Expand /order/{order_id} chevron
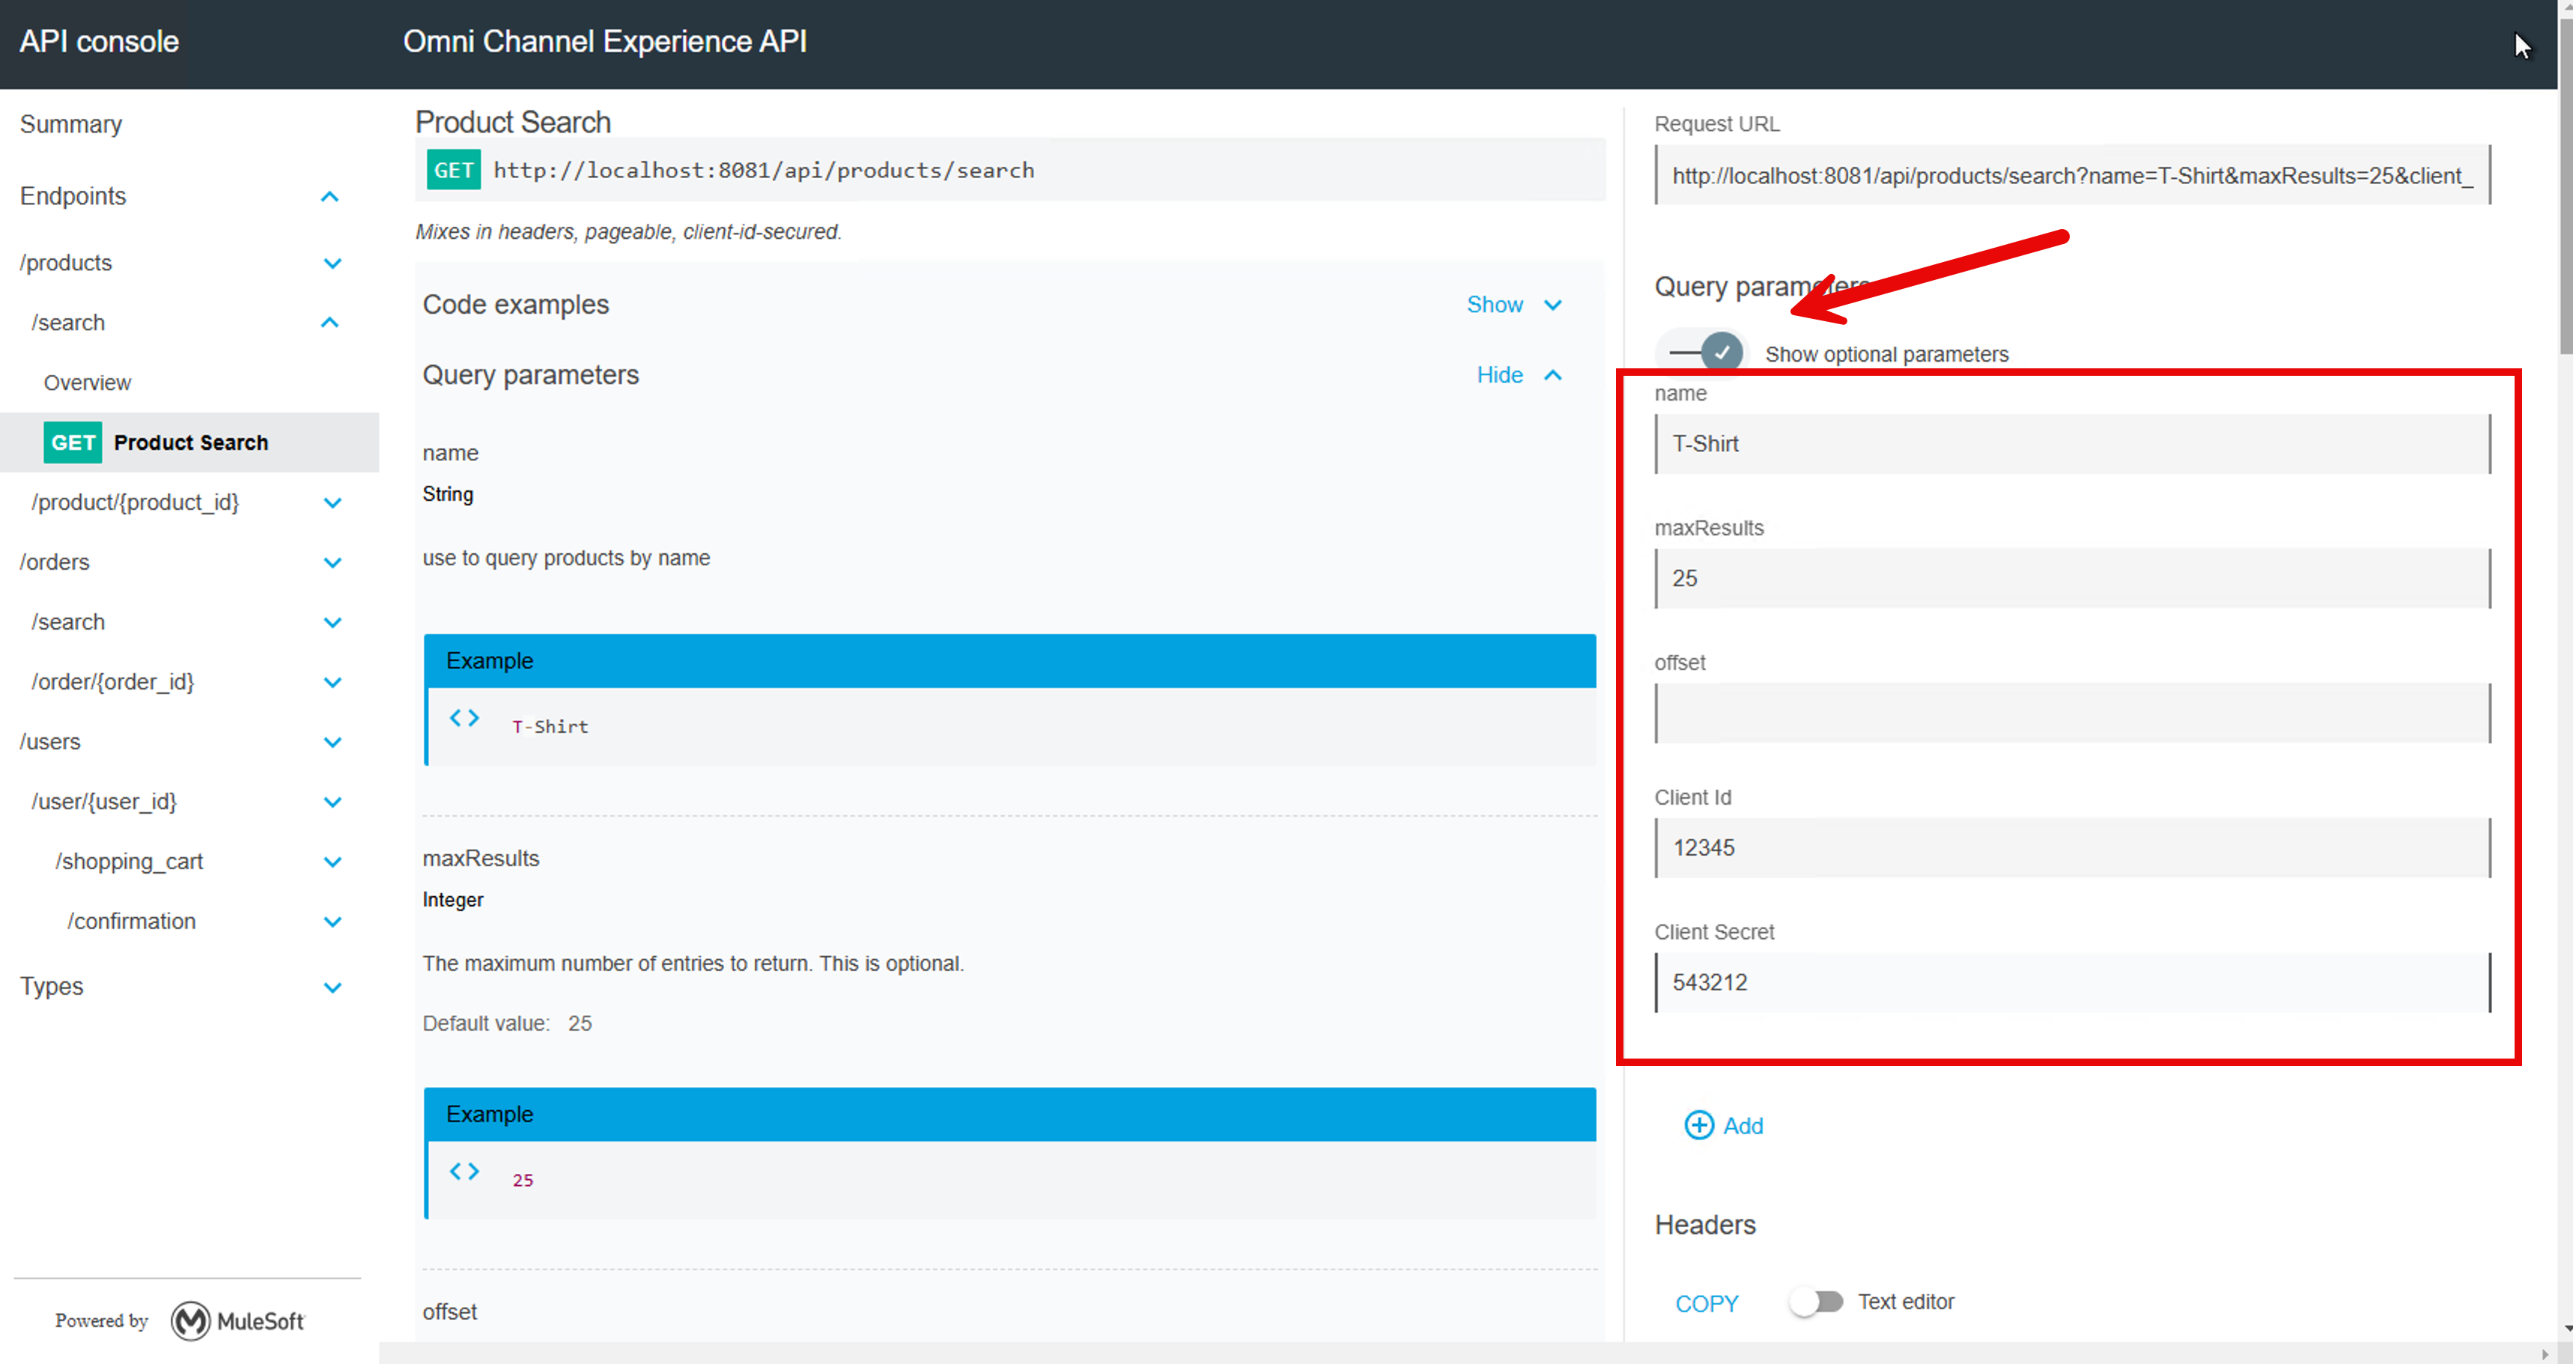 tap(332, 682)
